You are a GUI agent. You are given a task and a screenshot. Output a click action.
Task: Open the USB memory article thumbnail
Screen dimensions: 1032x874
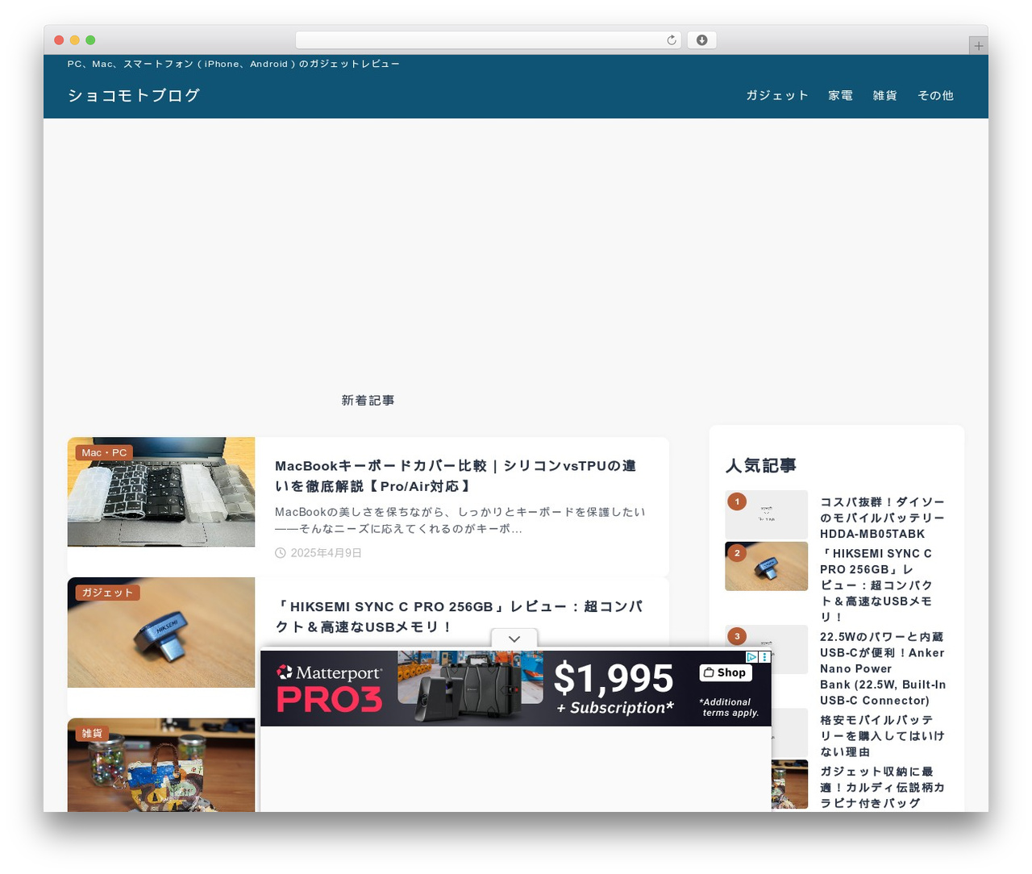[161, 632]
